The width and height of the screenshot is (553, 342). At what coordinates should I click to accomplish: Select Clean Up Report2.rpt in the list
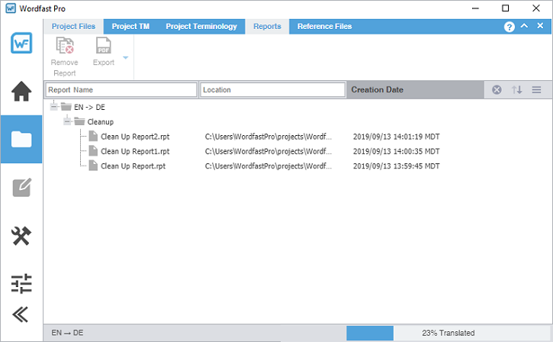[x=133, y=137]
